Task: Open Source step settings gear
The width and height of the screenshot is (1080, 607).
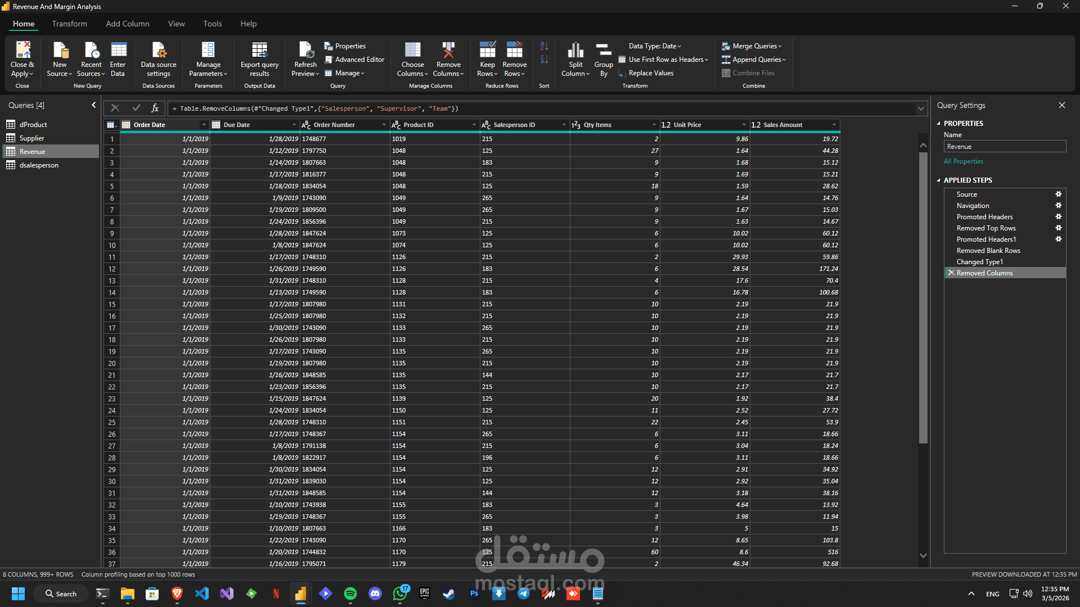Action: 1058,194
